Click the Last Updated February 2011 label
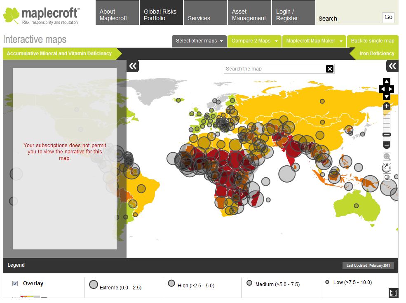This screenshot has width=406, height=303. [x=368, y=265]
